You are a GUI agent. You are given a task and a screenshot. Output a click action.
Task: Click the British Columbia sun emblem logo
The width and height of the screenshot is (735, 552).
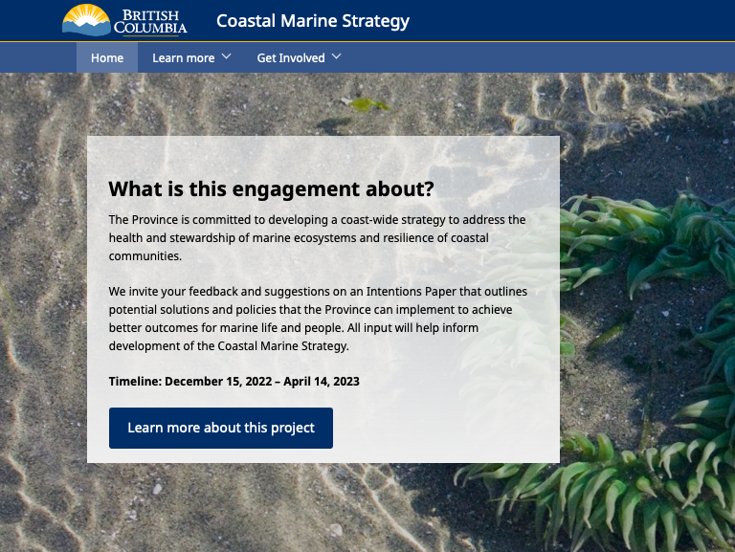(x=86, y=17)
